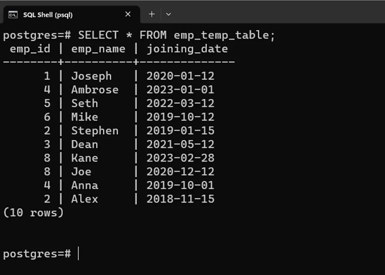Click the emp_id column header
Viewport: 385px width, 275px height.
30,49
